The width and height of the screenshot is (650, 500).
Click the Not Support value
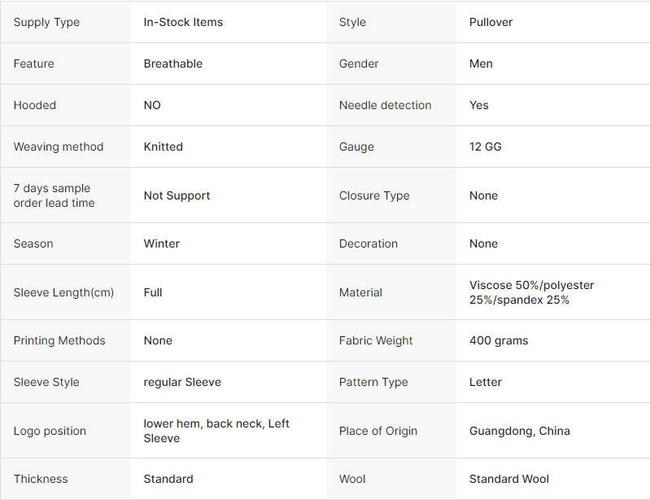pos(177,195)
